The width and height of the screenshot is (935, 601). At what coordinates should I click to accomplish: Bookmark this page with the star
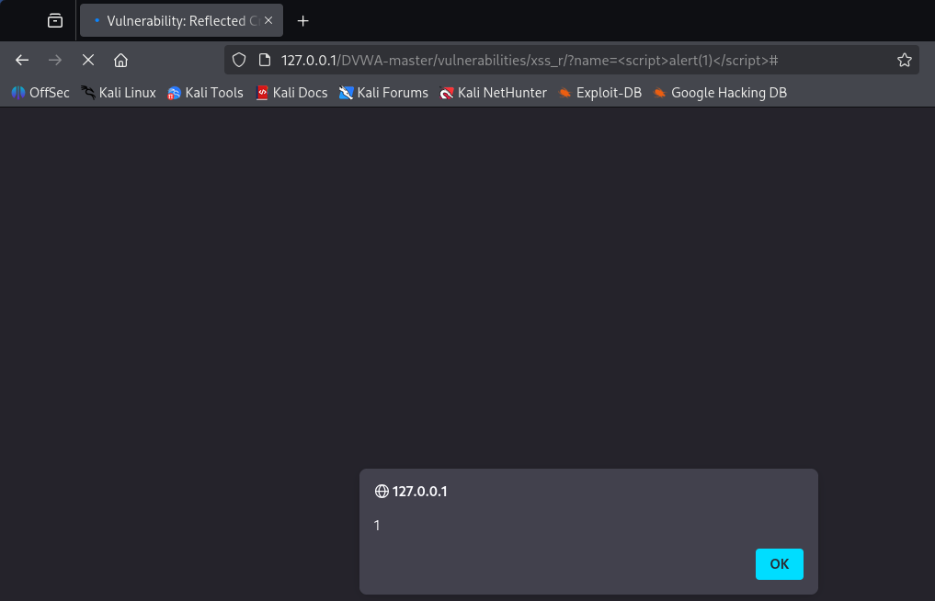[905, 61]
